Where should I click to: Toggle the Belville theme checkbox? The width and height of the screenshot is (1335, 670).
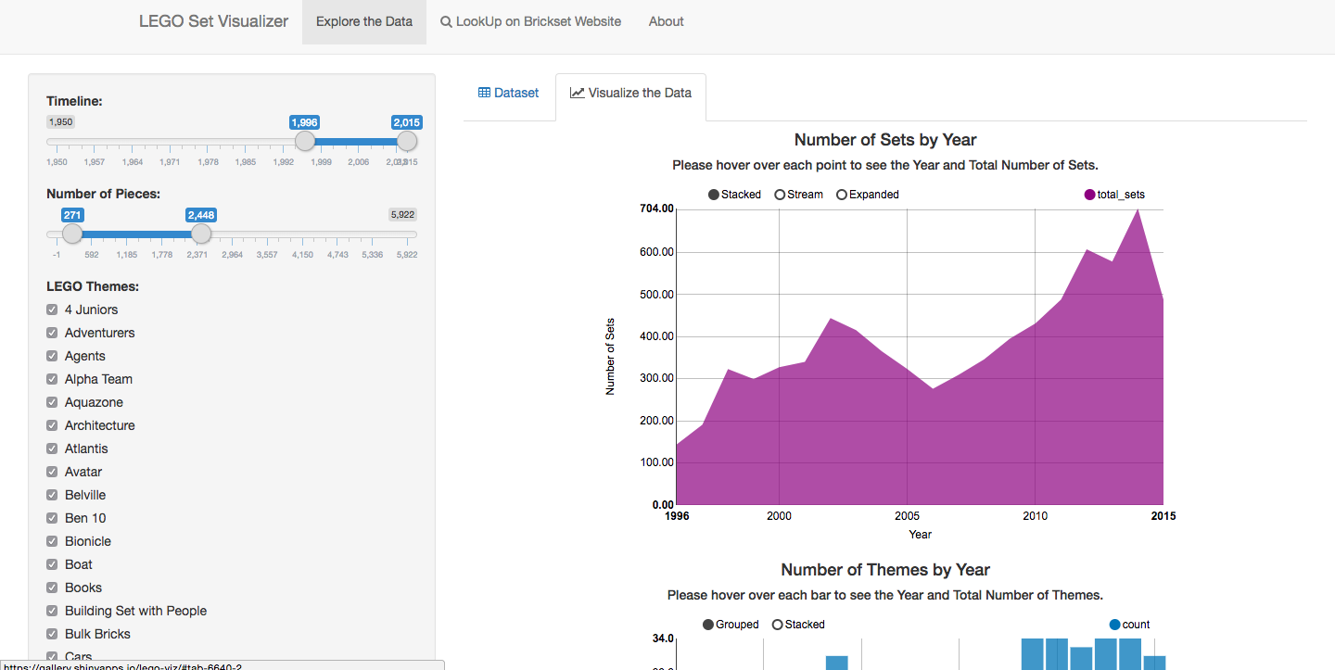(x=52, y=495)
